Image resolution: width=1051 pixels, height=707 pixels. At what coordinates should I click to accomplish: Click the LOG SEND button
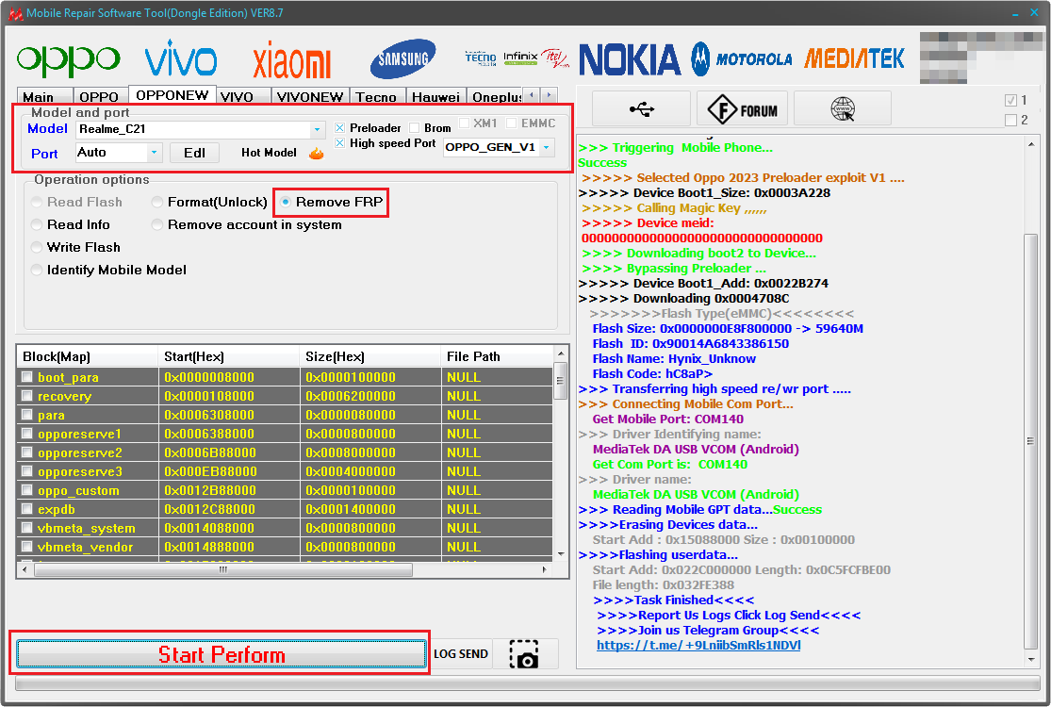pyautogui.click(x=461, y=654)
